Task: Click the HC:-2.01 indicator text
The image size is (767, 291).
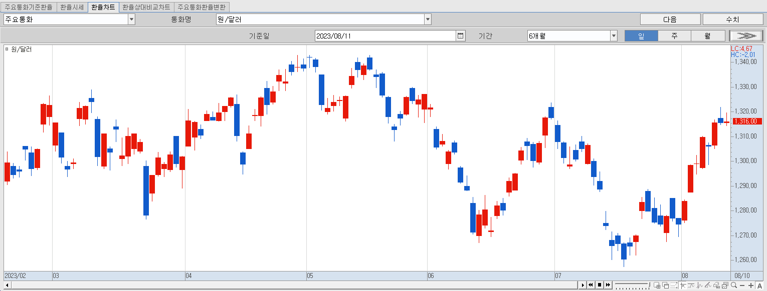Action: point(743,54)
